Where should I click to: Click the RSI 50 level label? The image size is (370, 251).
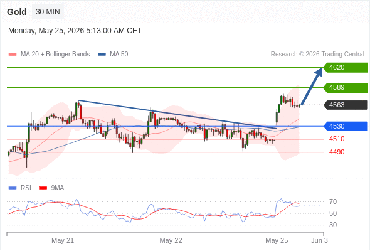(x=333, y=213)
